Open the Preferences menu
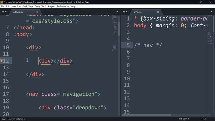 coord(63,6)
